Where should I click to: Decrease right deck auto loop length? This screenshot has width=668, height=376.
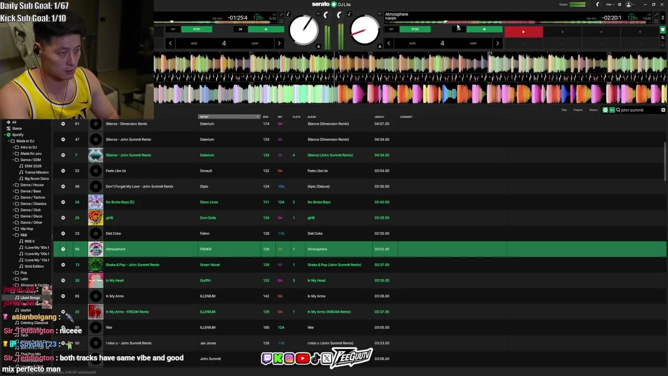click(388, 43)
